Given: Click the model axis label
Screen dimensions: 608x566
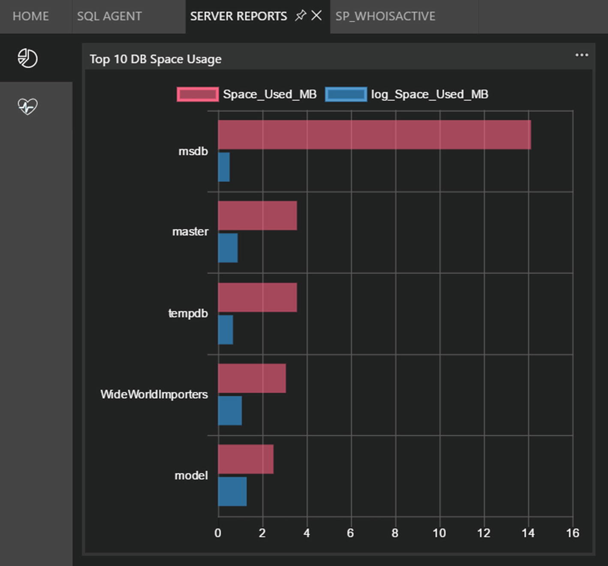Looking at the screenshot, I should pos(191,476).
